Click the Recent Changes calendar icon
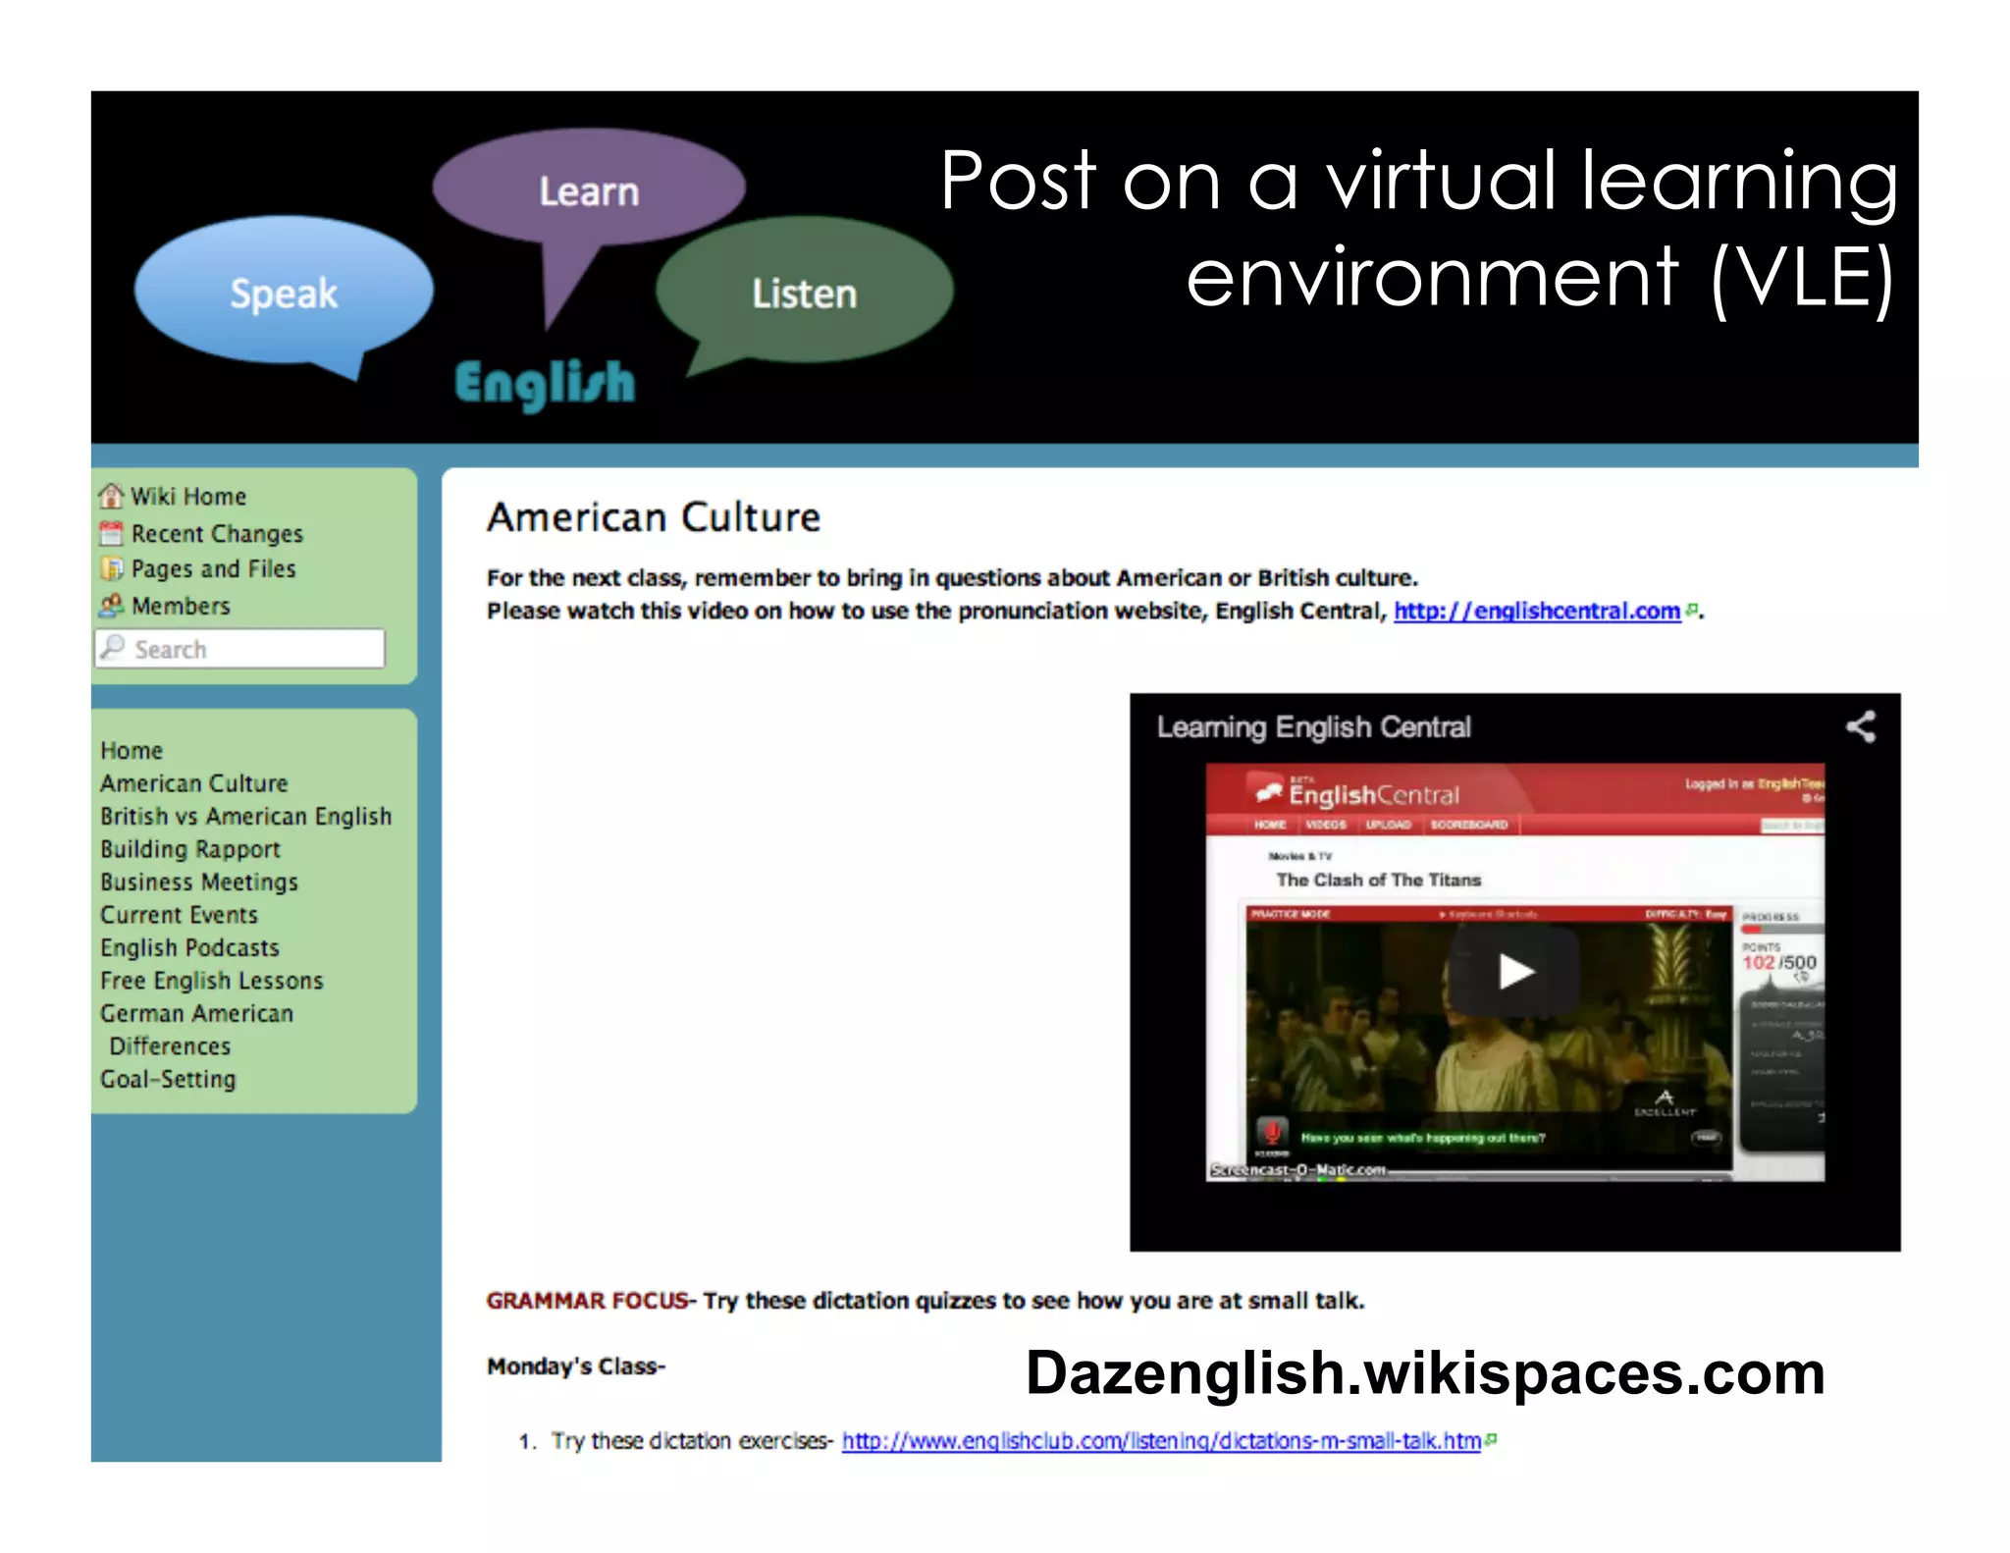Viewport: 2010px width, 1553px height. (x=111, y=533)
